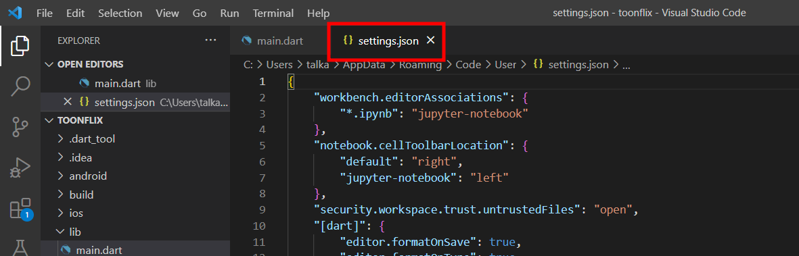
Task: Open the Run menu
Action: click(229, 14)
